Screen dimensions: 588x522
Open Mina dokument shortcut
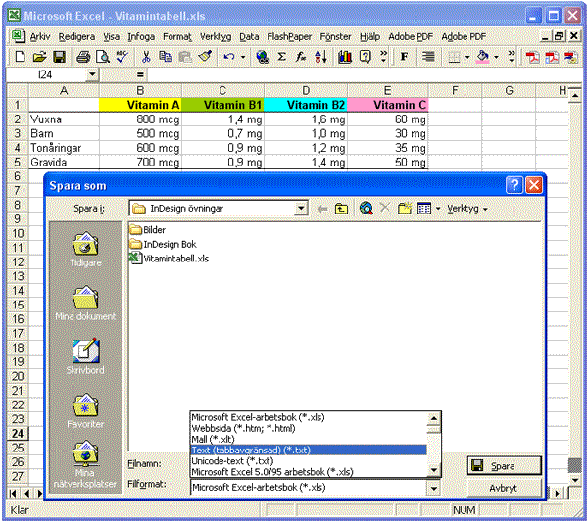click(85, 304)
